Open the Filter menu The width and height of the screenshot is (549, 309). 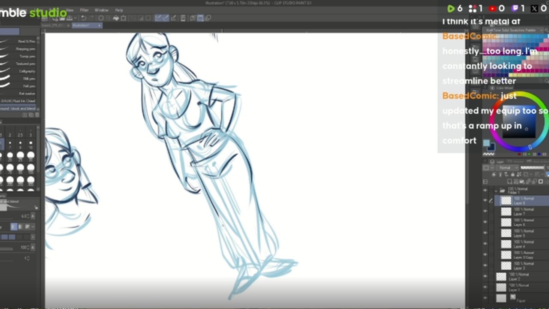[x=84, y=10]
